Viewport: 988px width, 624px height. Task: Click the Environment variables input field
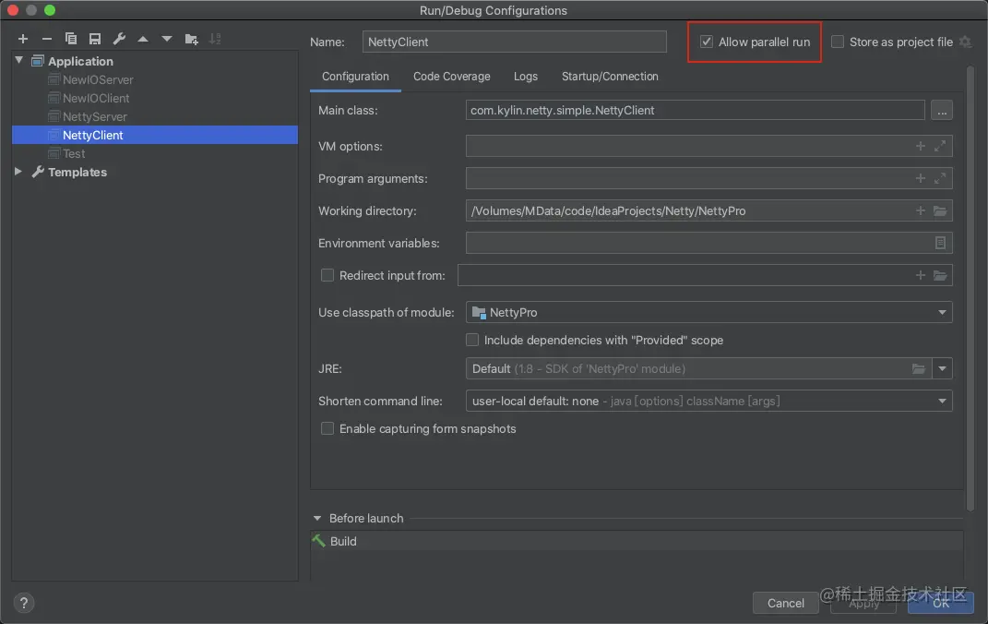point(708,243)
